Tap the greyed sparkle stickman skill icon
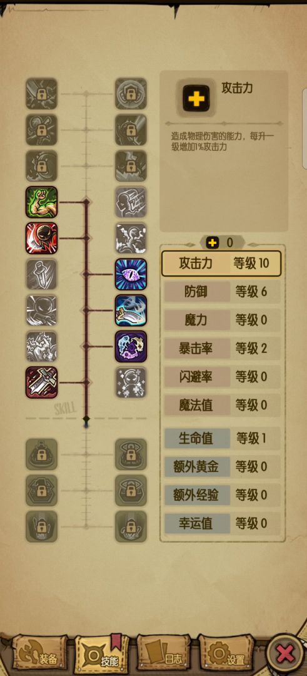Viewport: 307px width, 676px height. (x=131, y=382)
